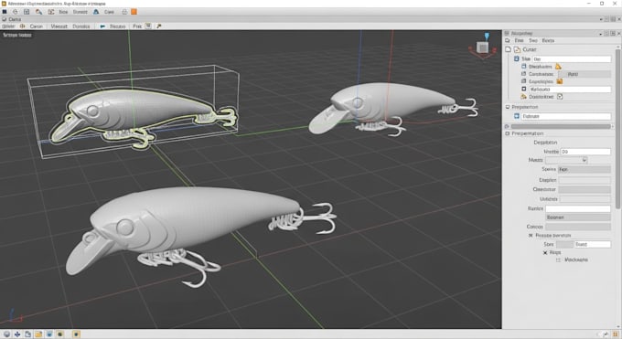Click the orange lock icon in the side panel
Screen dimensions: 622x339
coord(559,81)
